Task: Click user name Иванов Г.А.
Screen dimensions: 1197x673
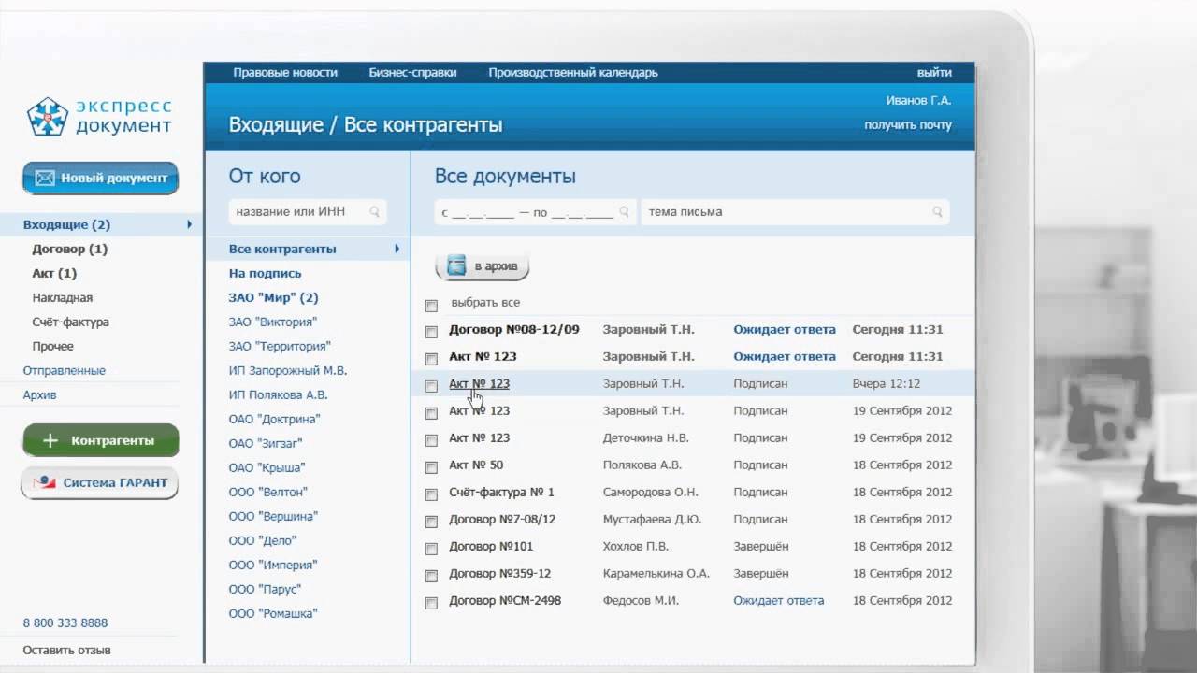Action: [x=918, y=100]
